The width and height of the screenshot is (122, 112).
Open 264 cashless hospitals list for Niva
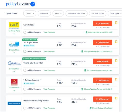[74, 45]
